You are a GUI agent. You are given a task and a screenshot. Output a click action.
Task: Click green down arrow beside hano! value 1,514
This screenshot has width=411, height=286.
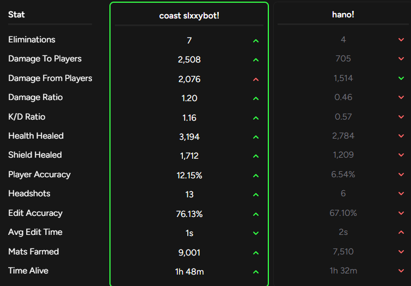click(x=401, y=78)
